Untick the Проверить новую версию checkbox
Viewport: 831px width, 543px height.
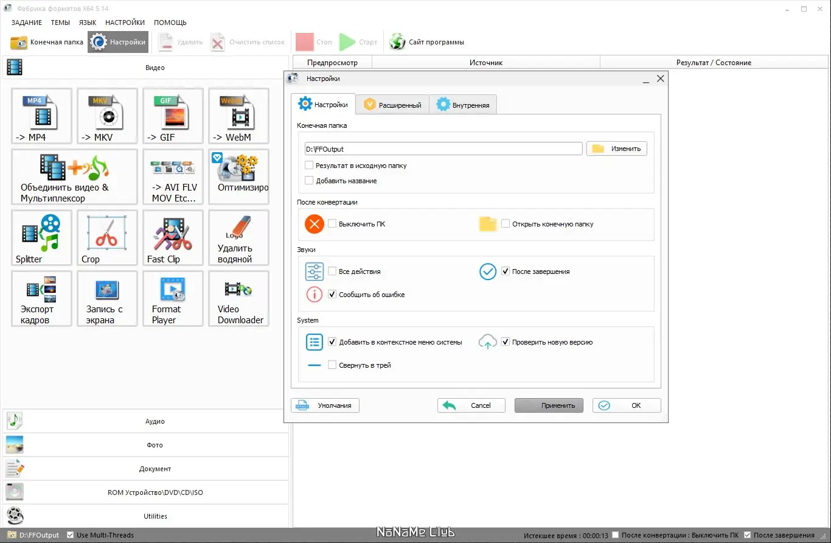coord(506,342)
